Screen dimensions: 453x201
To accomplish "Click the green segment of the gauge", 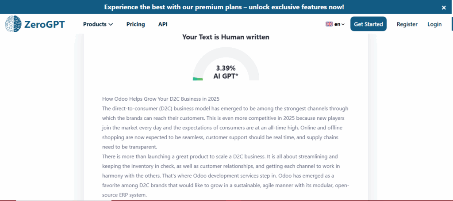I will 198,79.
